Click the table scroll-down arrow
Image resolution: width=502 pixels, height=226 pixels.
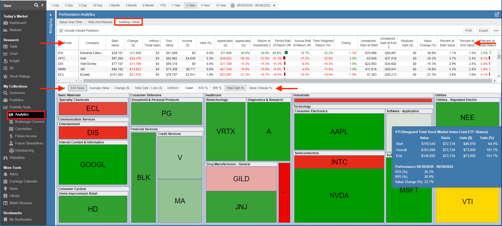pos(499,76)
